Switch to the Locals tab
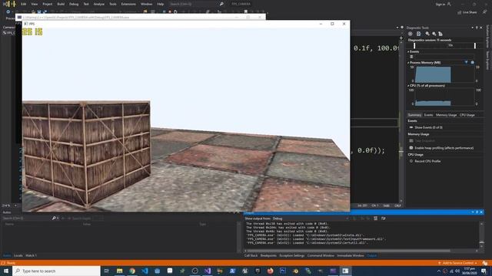Screen dimensions: 492x276 tap(18, 255)
